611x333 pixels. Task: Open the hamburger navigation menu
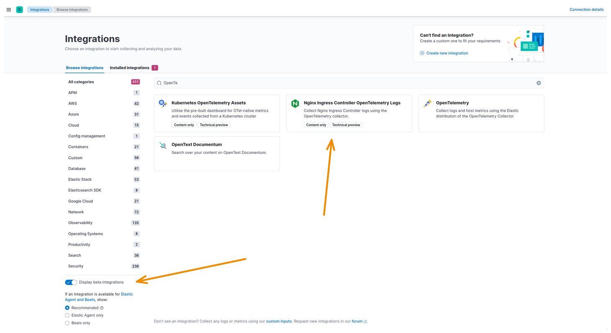click(9, 10)
